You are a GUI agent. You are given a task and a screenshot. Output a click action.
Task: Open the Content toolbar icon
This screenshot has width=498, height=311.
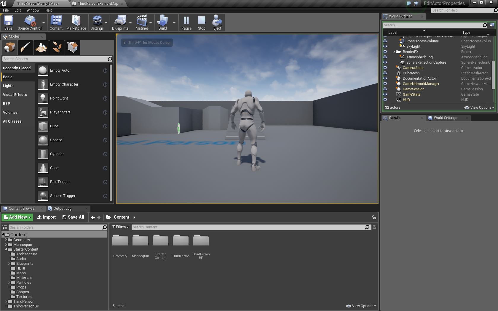[x=56, y=23]
